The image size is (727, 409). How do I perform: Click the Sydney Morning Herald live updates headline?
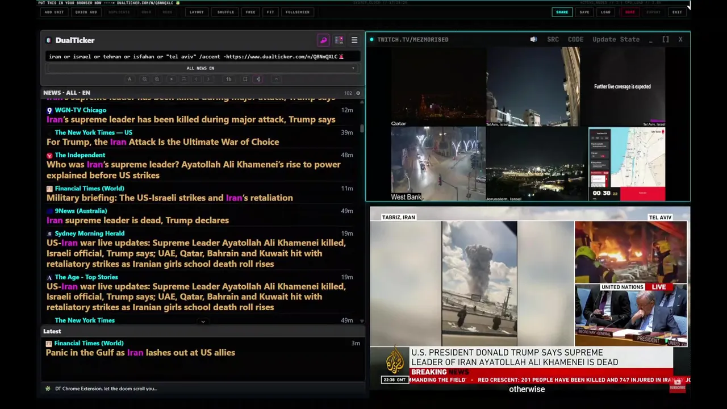click(196, 253)
